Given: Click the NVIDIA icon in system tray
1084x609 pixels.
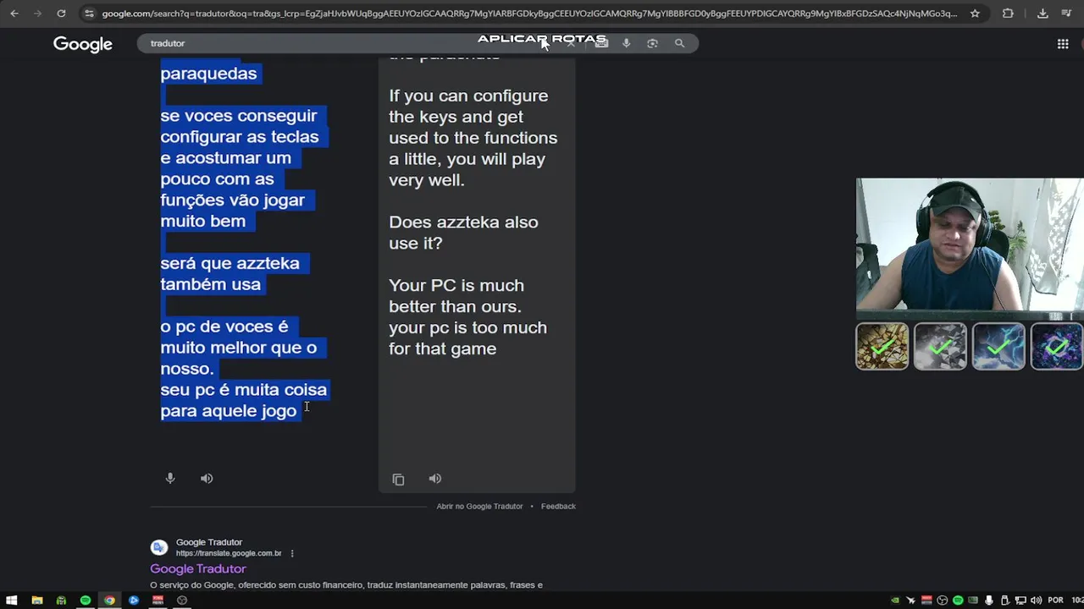Looking at the screenshot, I should [895, 601].
